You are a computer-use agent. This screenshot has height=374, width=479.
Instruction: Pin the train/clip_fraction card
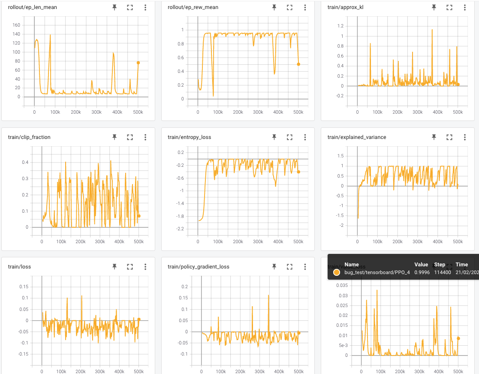(114, 137)
